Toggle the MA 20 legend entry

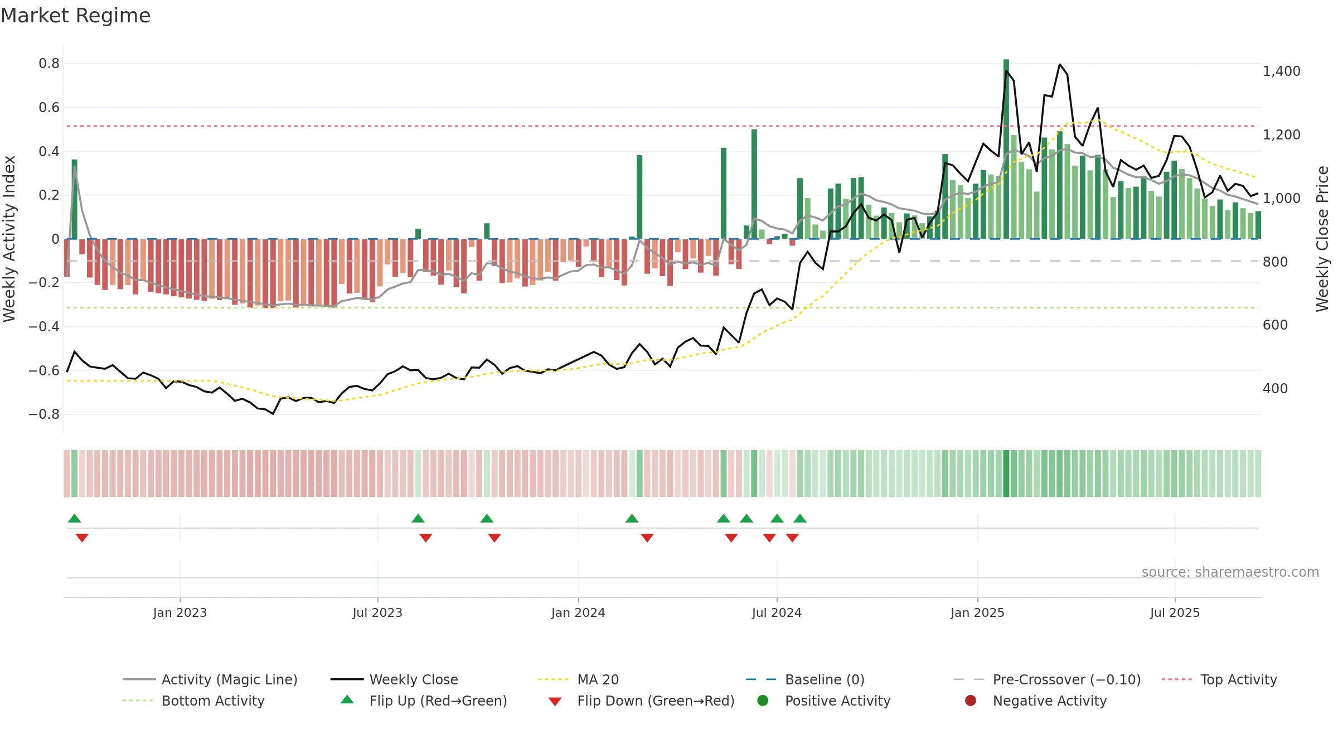(x=578, y=679)
